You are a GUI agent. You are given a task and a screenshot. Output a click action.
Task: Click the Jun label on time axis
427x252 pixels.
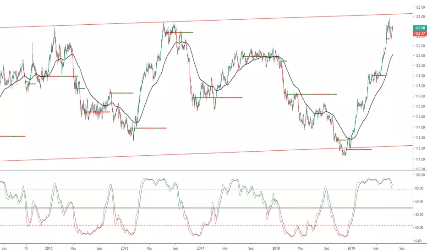click(4, 248)
